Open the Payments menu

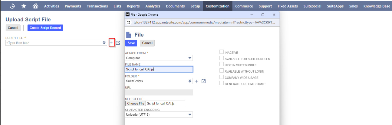[x=73, y=6]
